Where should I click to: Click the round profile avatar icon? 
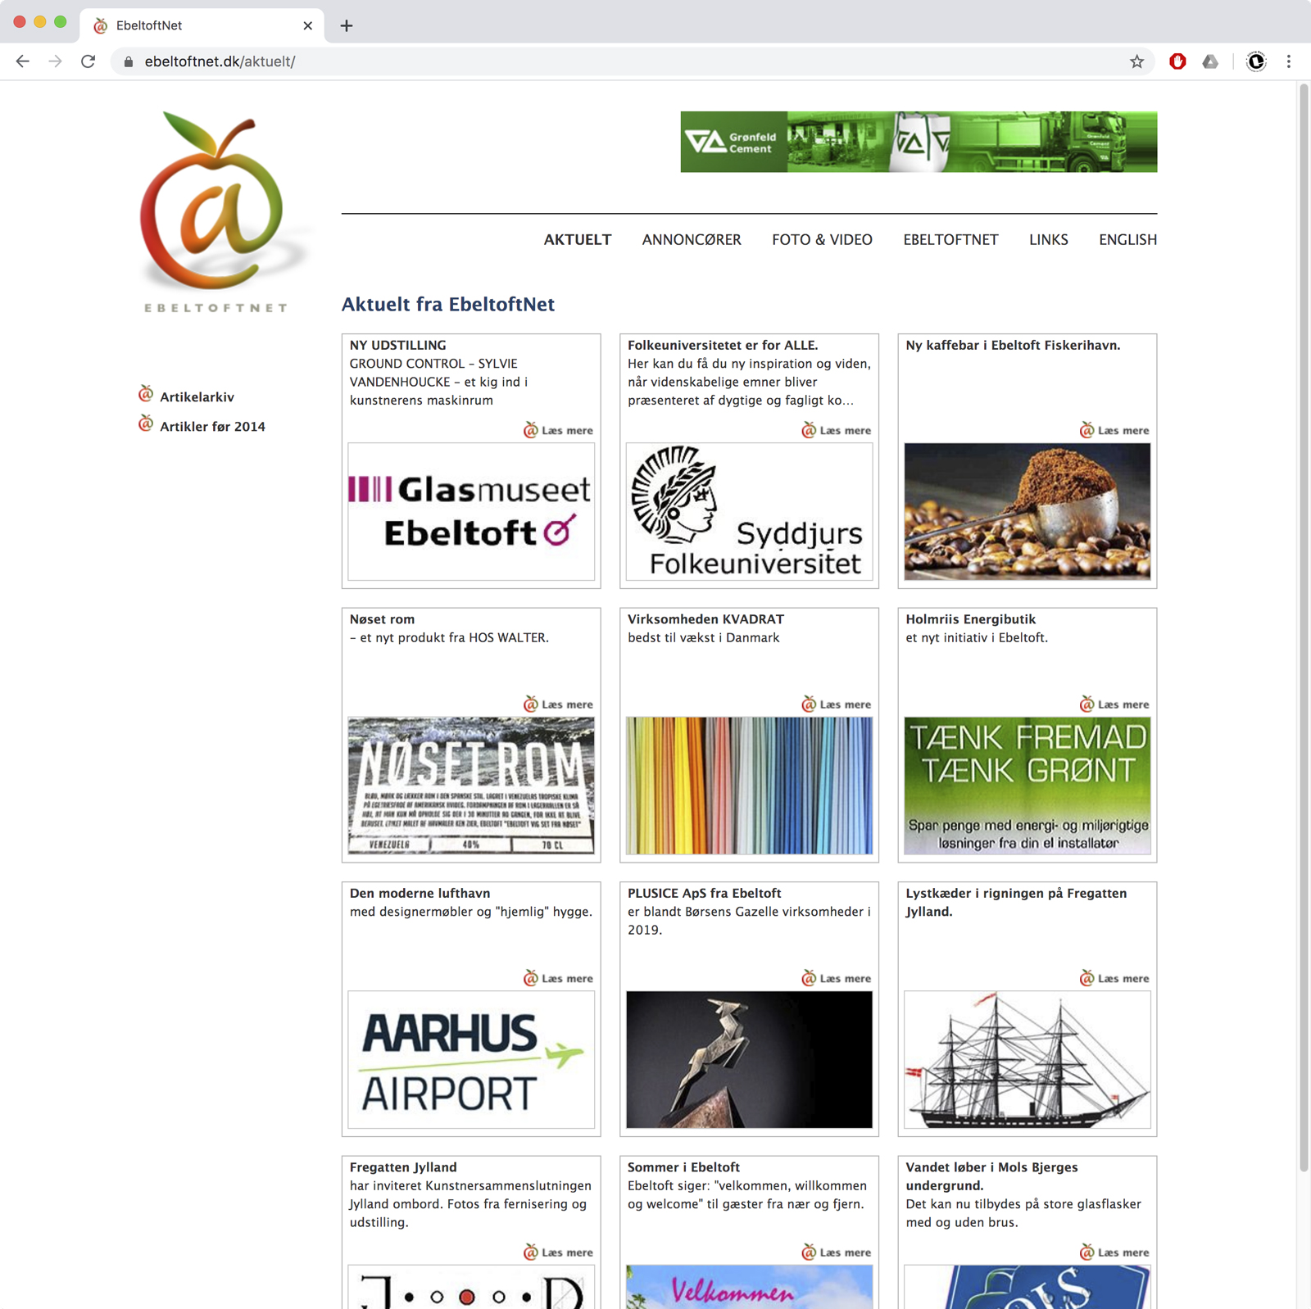pyautogui.click(x=1256, y=61)
